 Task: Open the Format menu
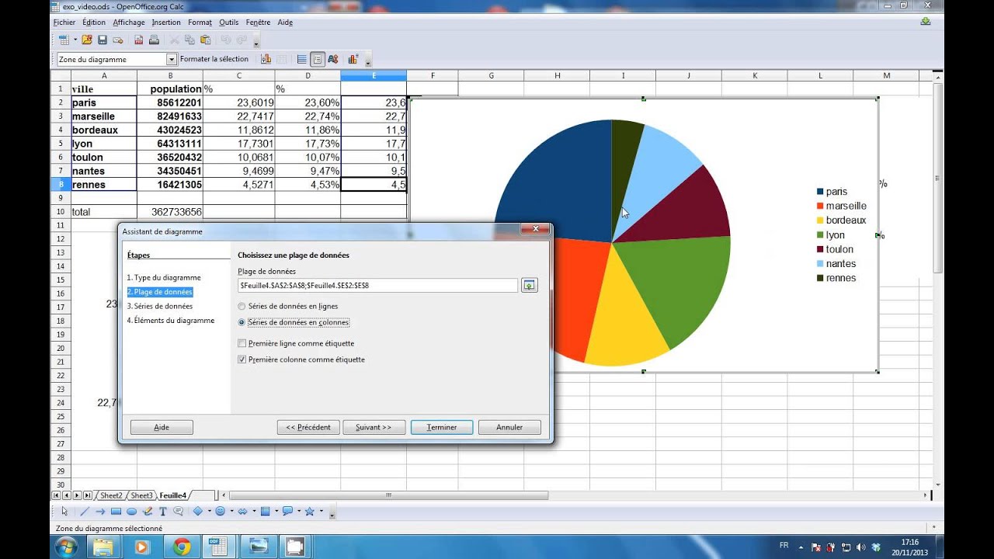coord(200,23)
